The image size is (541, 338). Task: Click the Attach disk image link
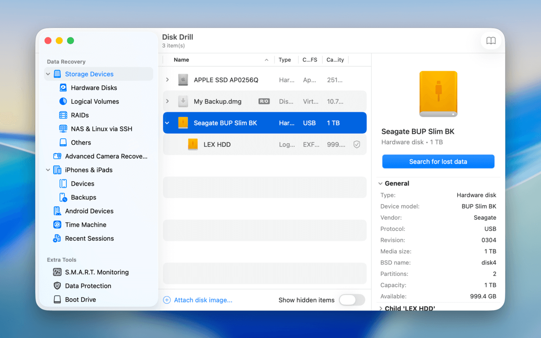[203, 300]
